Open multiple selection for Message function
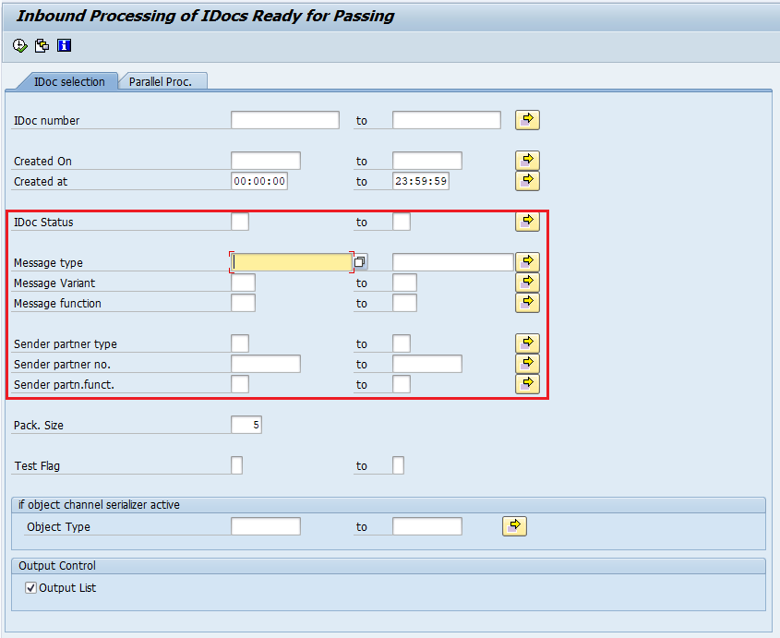The height and width of the screenshot is (638, 780). [527, 303]
